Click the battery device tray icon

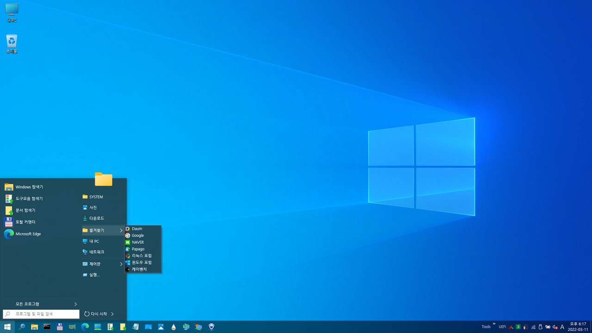click(x=548, y=327)
